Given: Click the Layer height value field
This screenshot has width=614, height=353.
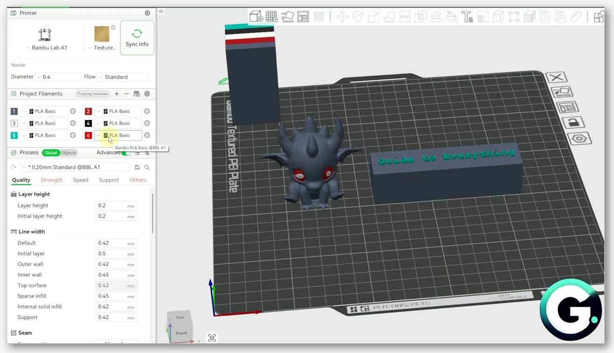Looking at the screenshot, I should click(116, 205).
